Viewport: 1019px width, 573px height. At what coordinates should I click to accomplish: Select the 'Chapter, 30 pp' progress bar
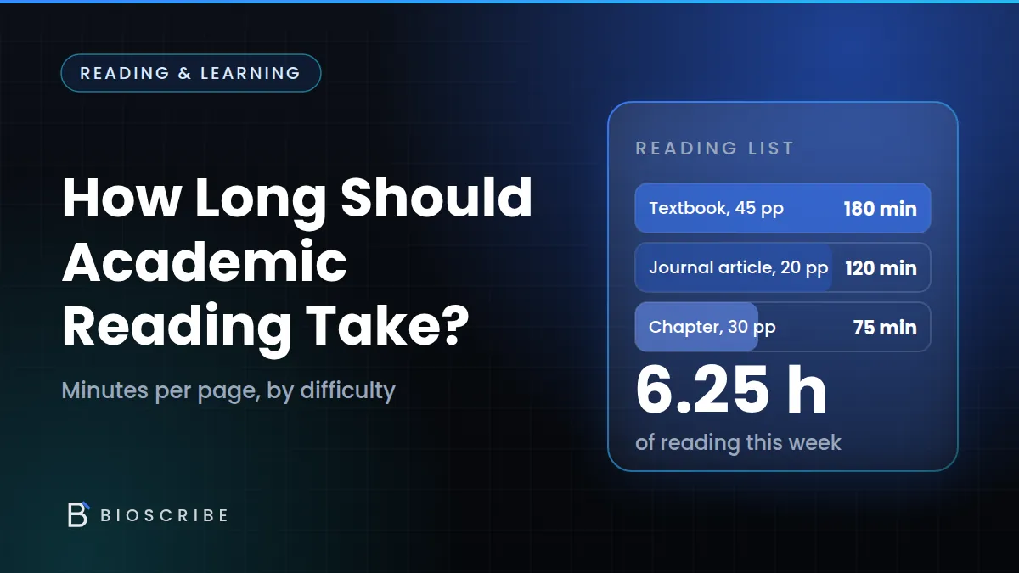pos(783,327)
